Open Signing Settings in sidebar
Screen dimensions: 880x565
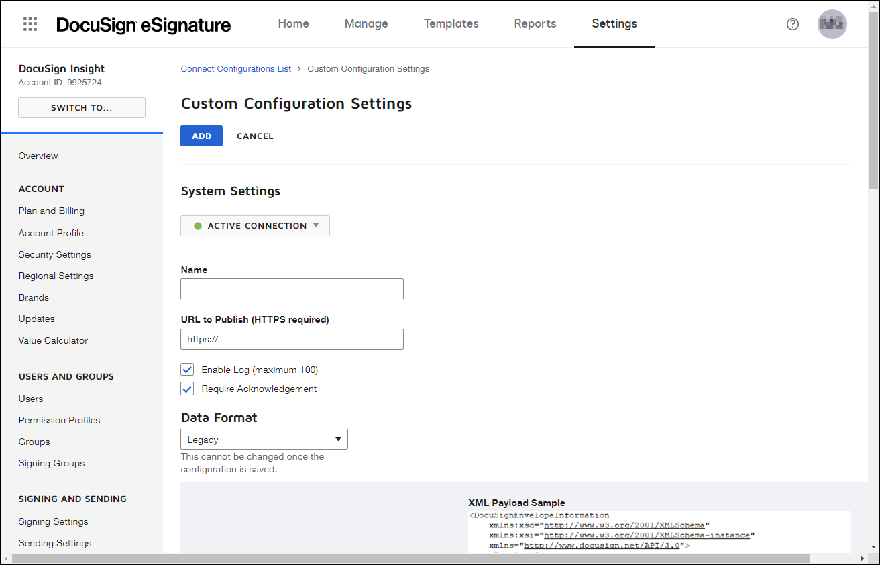(54, 521)
